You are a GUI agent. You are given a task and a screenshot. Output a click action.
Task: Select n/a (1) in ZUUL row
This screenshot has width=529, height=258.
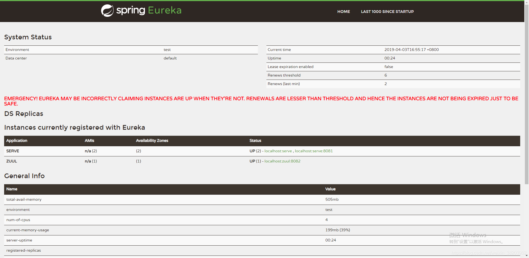tap(91, 161)
